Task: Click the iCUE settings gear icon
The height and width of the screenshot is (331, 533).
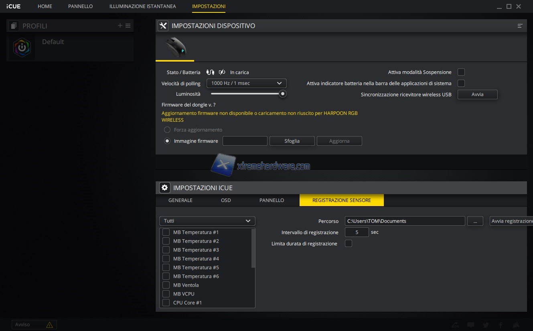Action: pyautogui.click(x=164, y=188)
